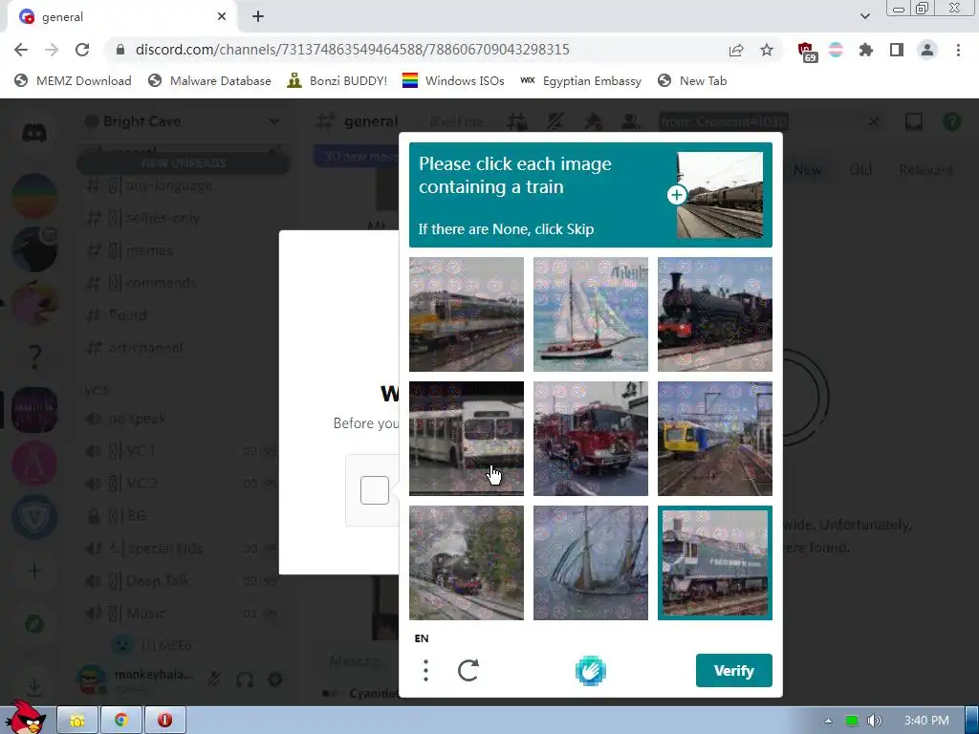Reload the Discord page
Screen dimensions: 979x734
pos(82,50)
